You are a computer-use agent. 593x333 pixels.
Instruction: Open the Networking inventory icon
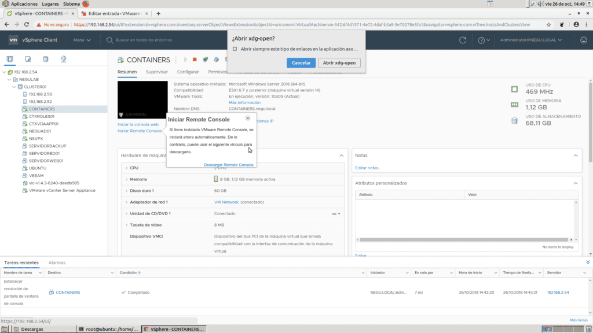63,59
